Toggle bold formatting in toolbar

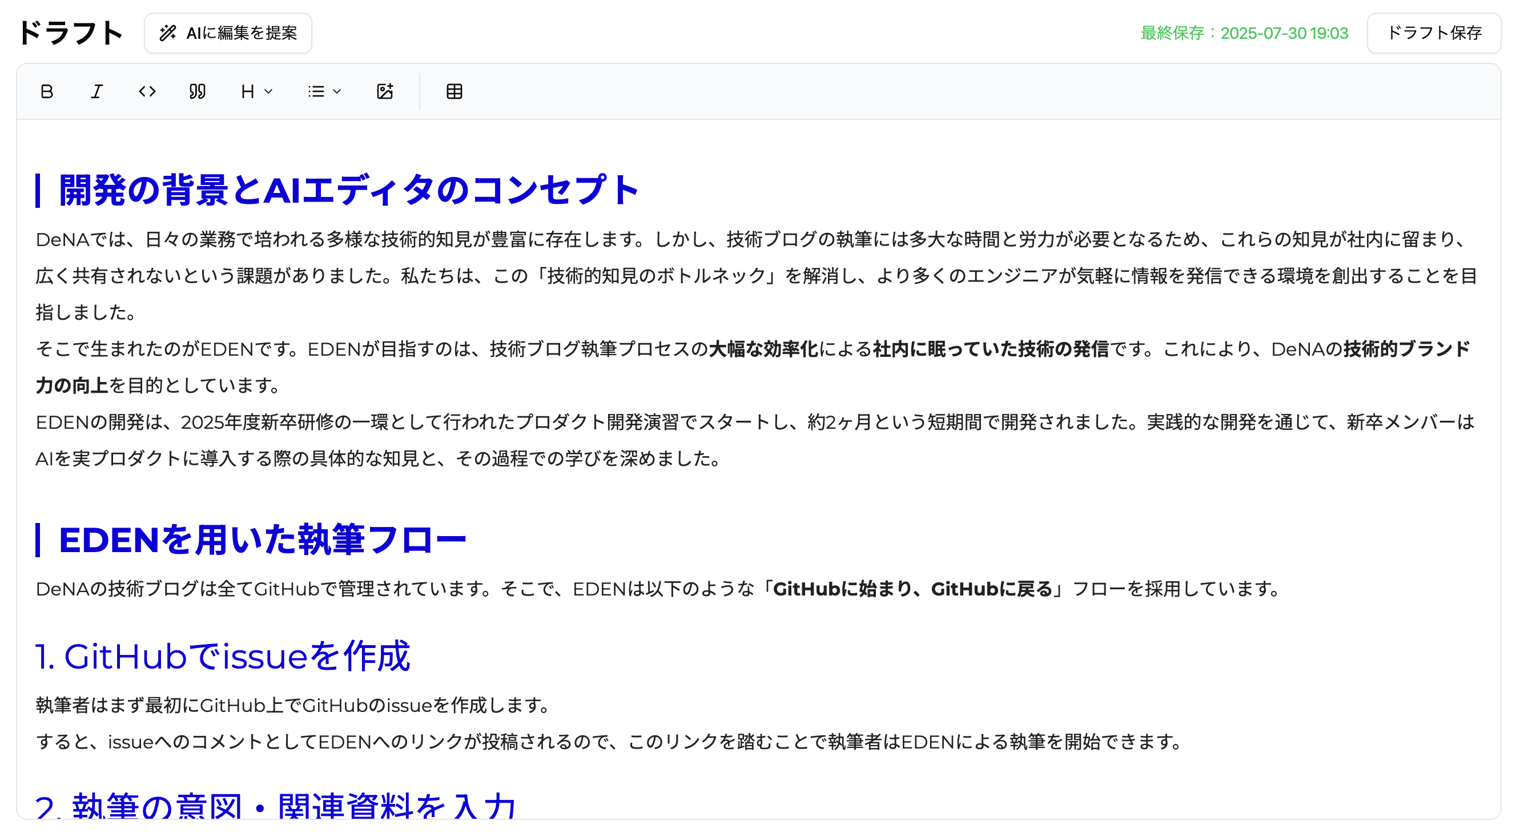click(47, 91)
